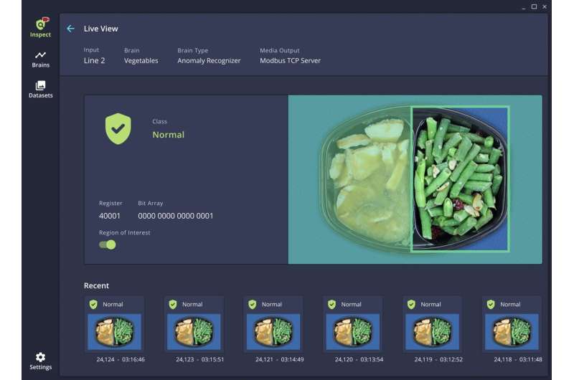Open Settings gear in sidebar
Image resolution: width=574 pixels, height=380 pixels.
[x=40, y=361]
